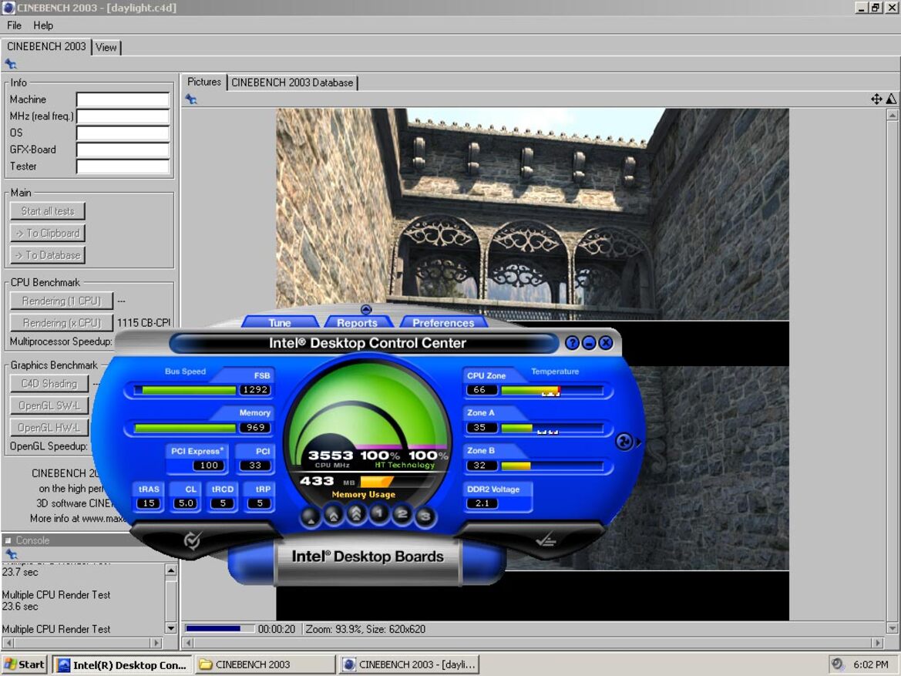Click Rendering (x CPU) button

[62, 322]
